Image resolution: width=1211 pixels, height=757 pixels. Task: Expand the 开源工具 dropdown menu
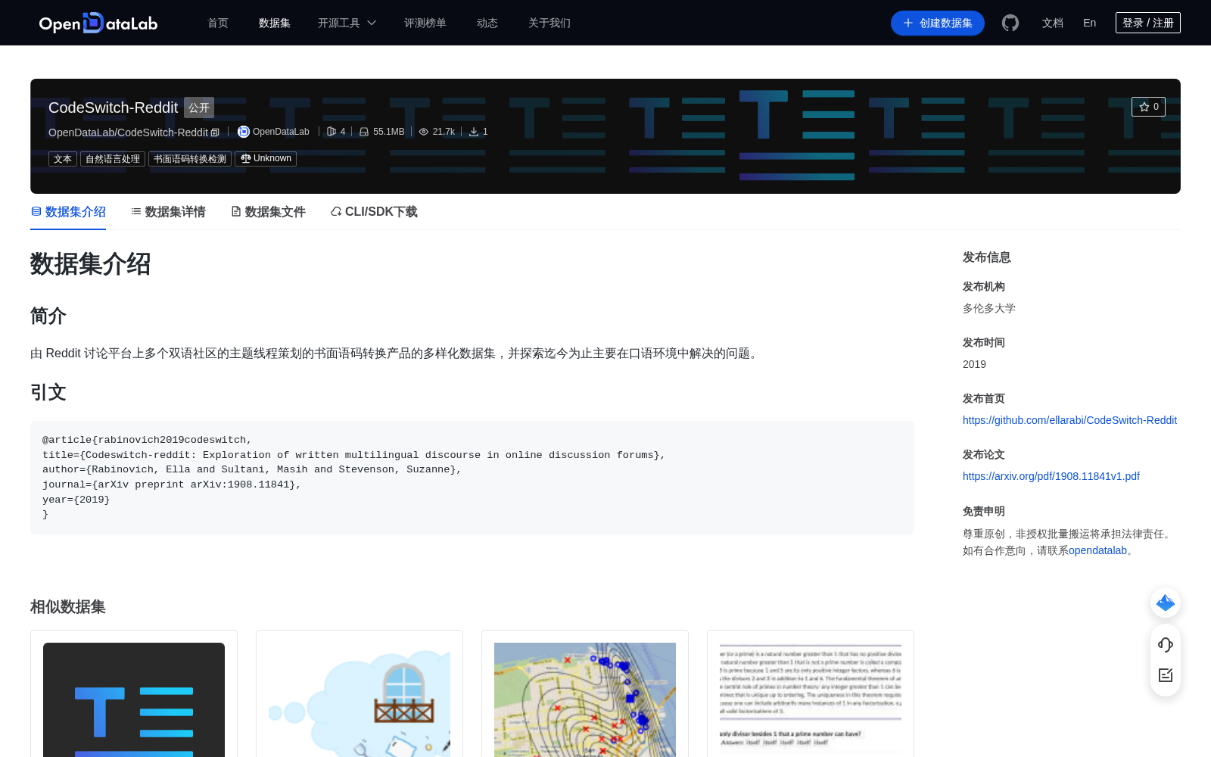pos(347,23)
